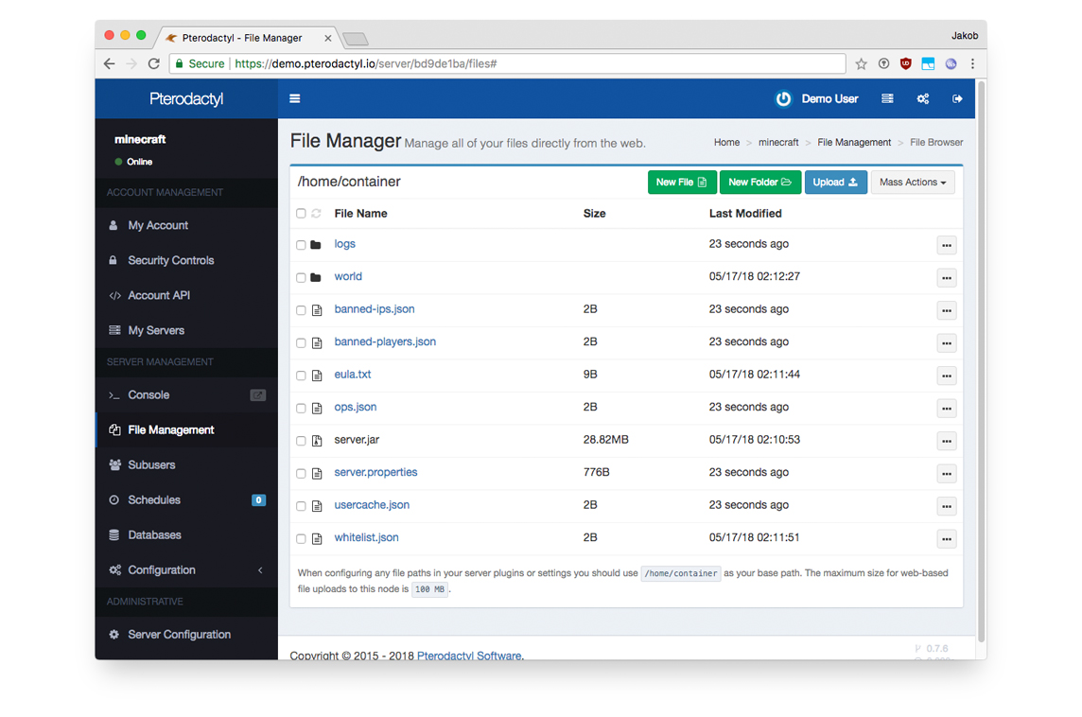Open the ops.json file link
The height and width of the screenshot is (717, 1082).
pyautogui.click(x=356, y=407)
